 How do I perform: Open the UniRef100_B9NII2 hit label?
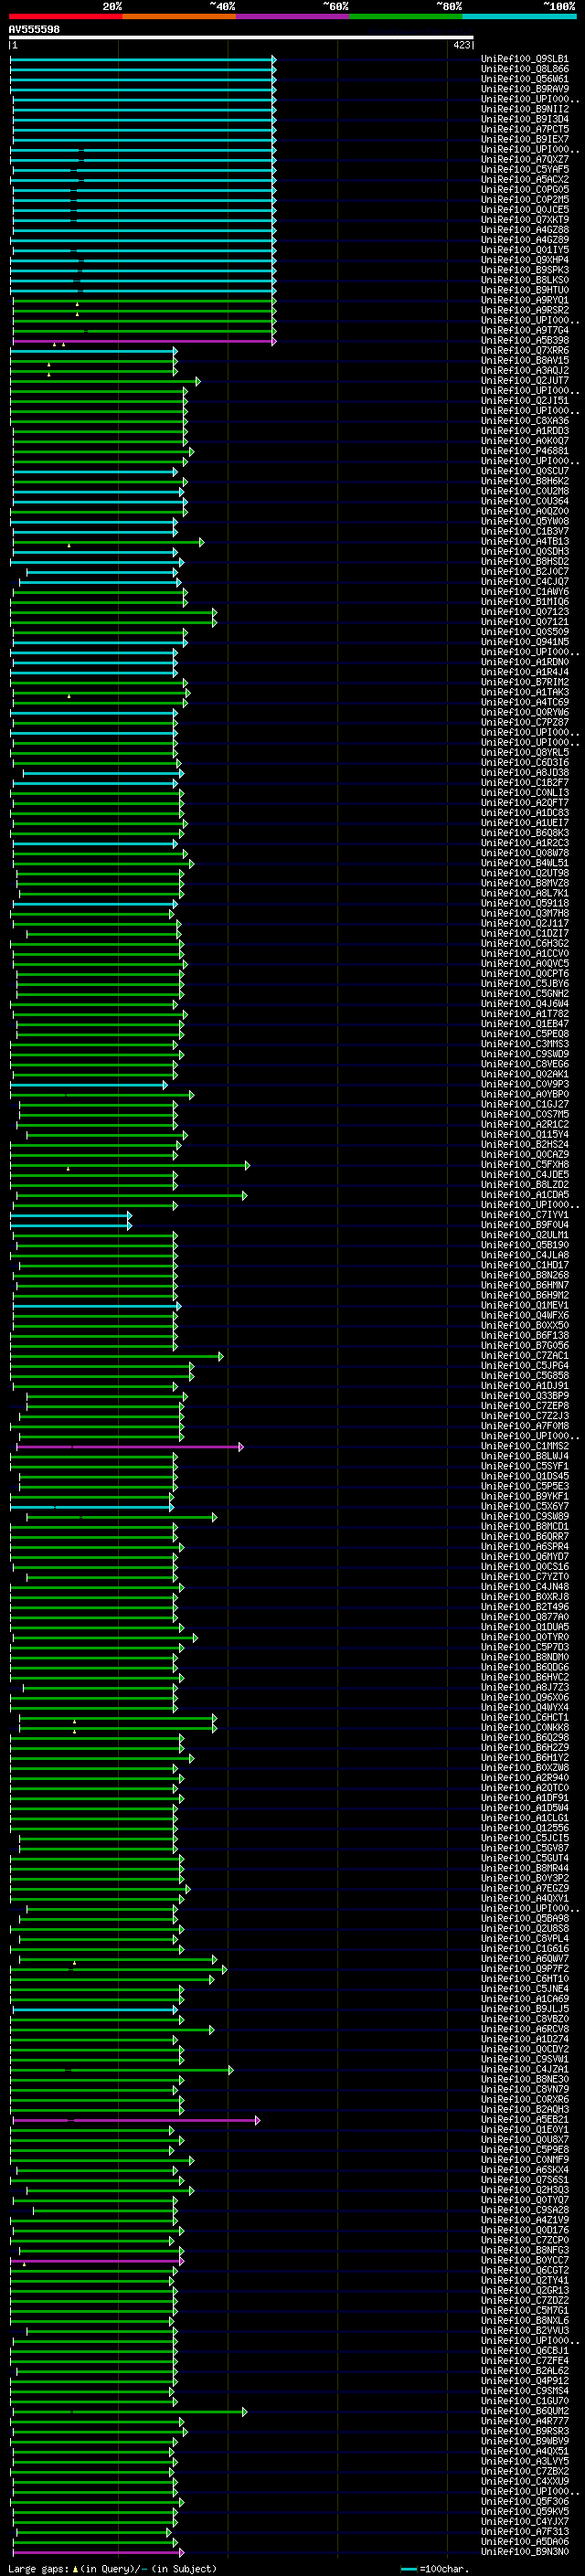click(525, 109)
